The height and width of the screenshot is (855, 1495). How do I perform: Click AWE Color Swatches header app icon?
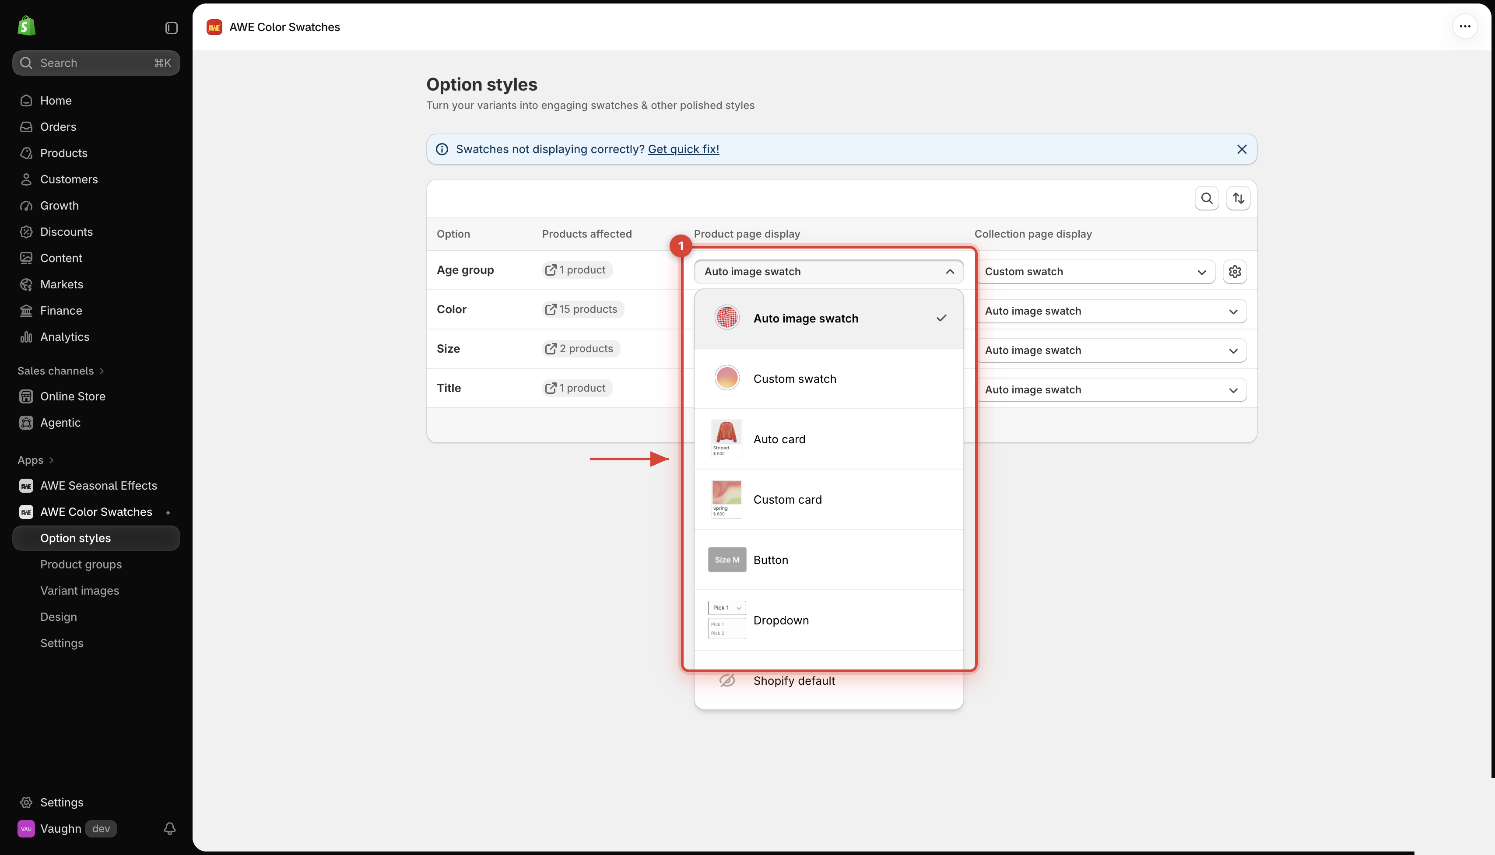(x=214, y=27)
